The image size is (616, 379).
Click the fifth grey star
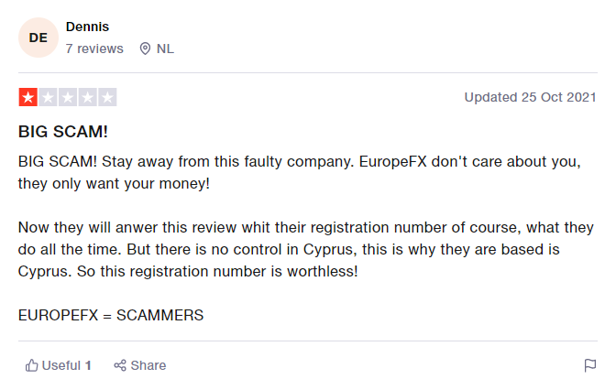pyautogui.click(x=107, y=97)
